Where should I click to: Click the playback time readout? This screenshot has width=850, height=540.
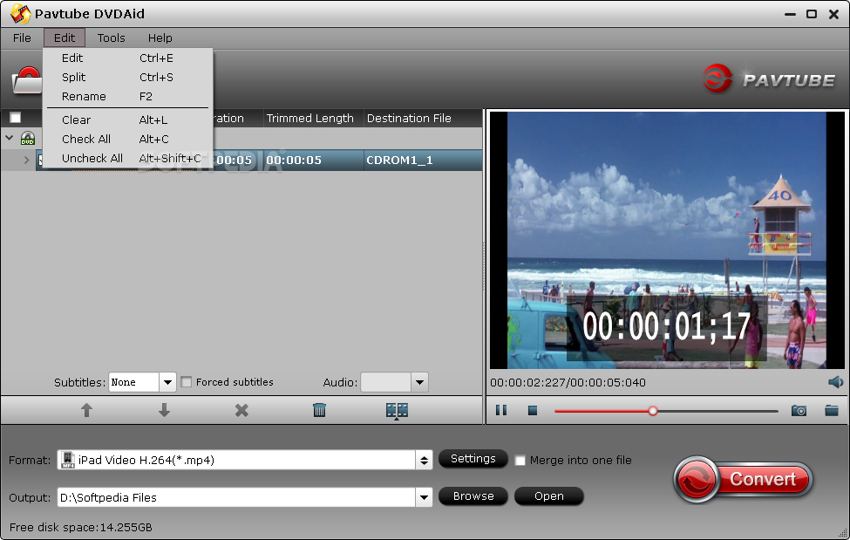point(568,383)
